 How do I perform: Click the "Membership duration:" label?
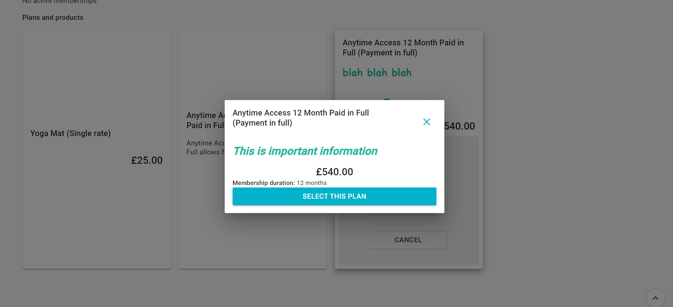coord(264,183)
